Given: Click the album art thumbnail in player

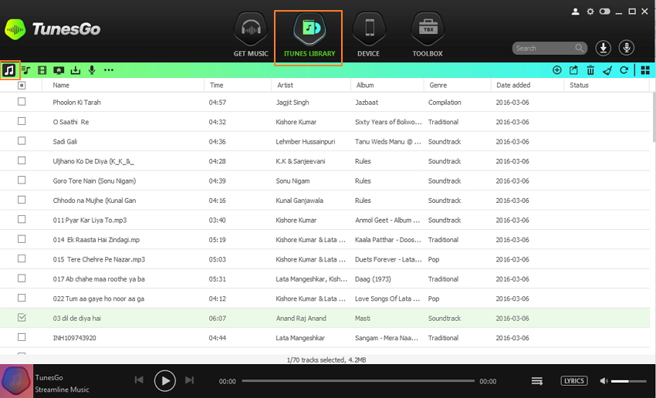Looking at the screenshot, I should pyautogui.click(x=16, y=381).
